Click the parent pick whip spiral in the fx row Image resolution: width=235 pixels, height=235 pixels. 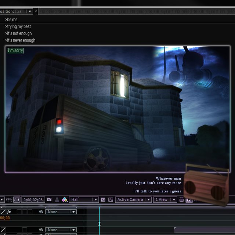point(41,211)
